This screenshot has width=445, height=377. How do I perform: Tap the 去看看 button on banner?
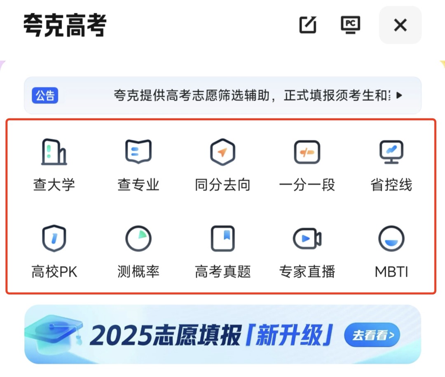click(372, 335)
